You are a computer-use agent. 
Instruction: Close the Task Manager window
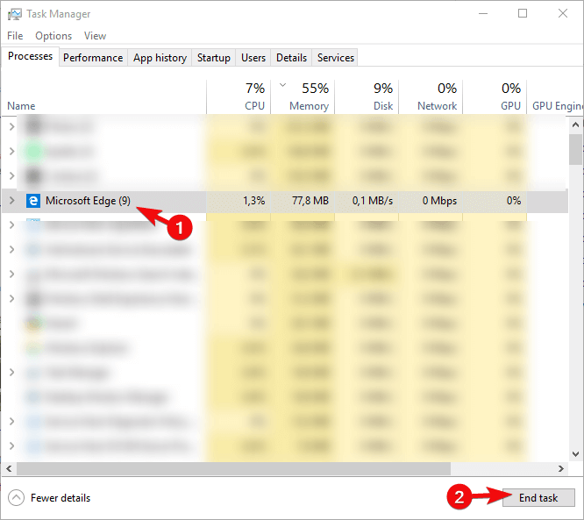pyautogui.click(x=563, y=14)
